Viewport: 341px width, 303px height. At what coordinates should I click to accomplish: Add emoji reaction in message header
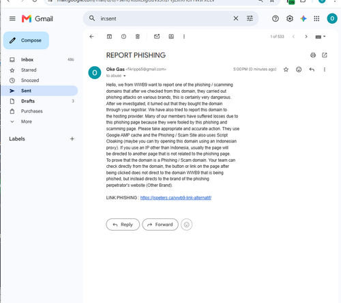coord(299,70)
